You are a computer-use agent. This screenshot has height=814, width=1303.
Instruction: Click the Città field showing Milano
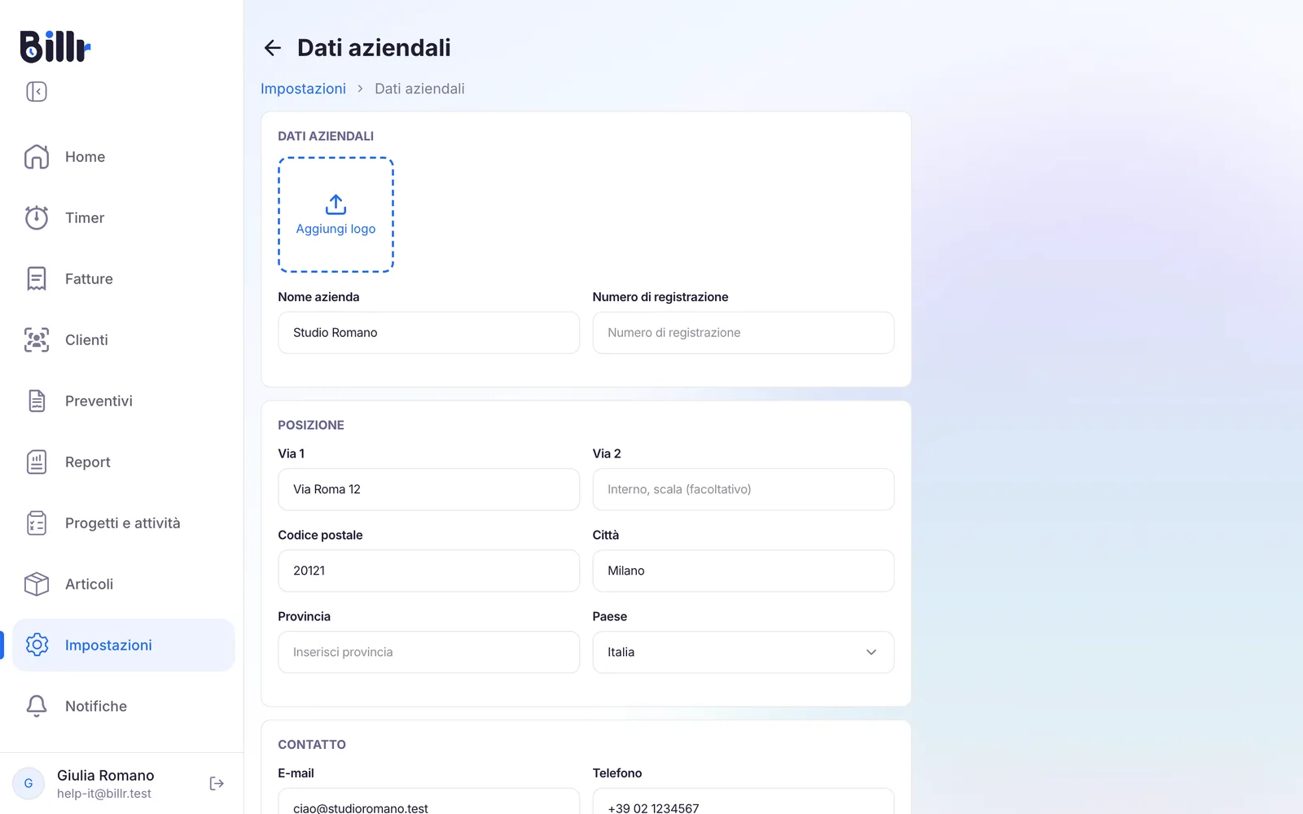[x=743, y=571]
